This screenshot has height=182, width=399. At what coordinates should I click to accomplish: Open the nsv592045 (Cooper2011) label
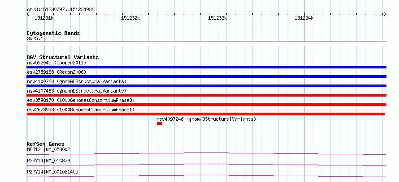pyautogui.click(x=56, y=63)
